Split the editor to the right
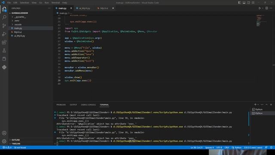Image resolution: width=275 pixels, height=155 pixels. click(x=266, y=8)
